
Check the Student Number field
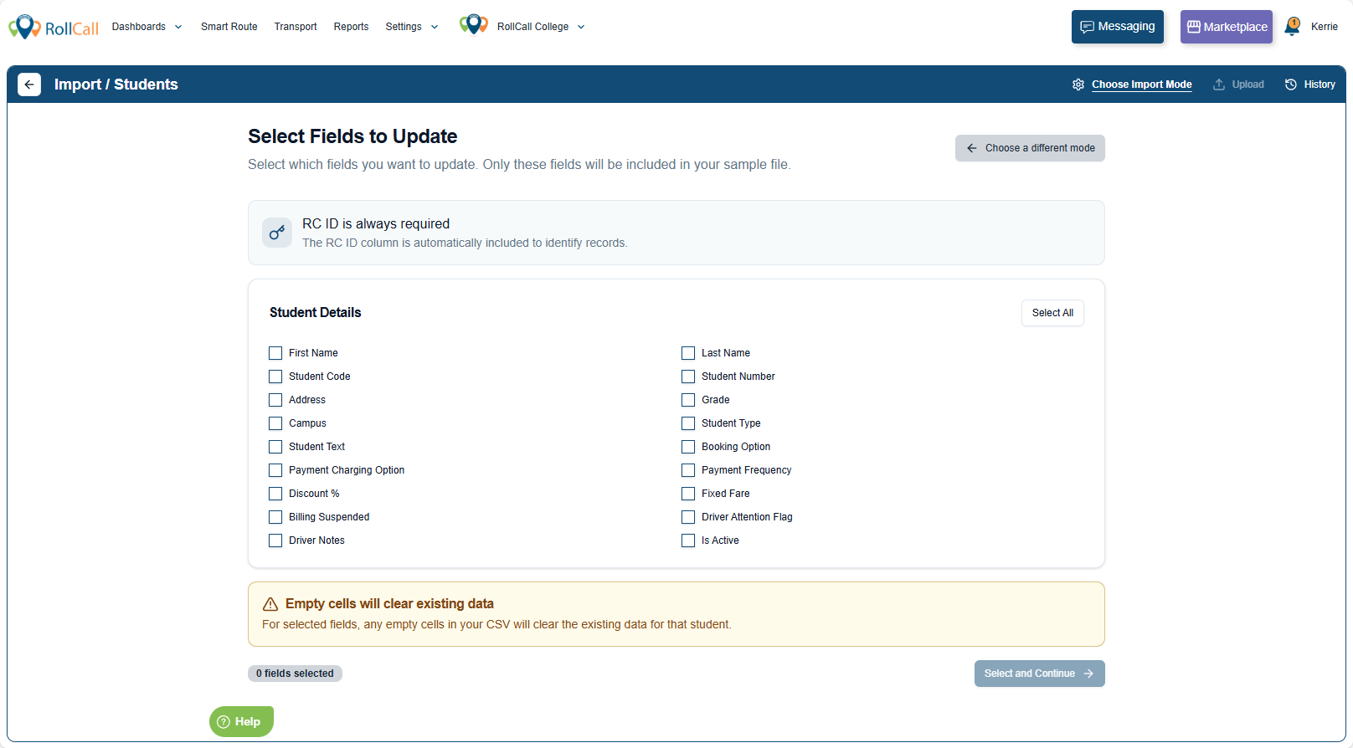(688, 377)
